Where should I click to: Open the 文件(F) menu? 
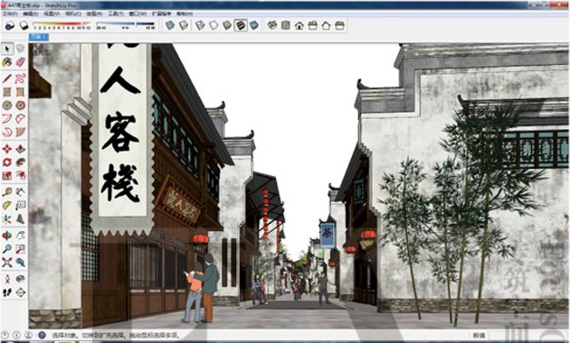point(10,14)
